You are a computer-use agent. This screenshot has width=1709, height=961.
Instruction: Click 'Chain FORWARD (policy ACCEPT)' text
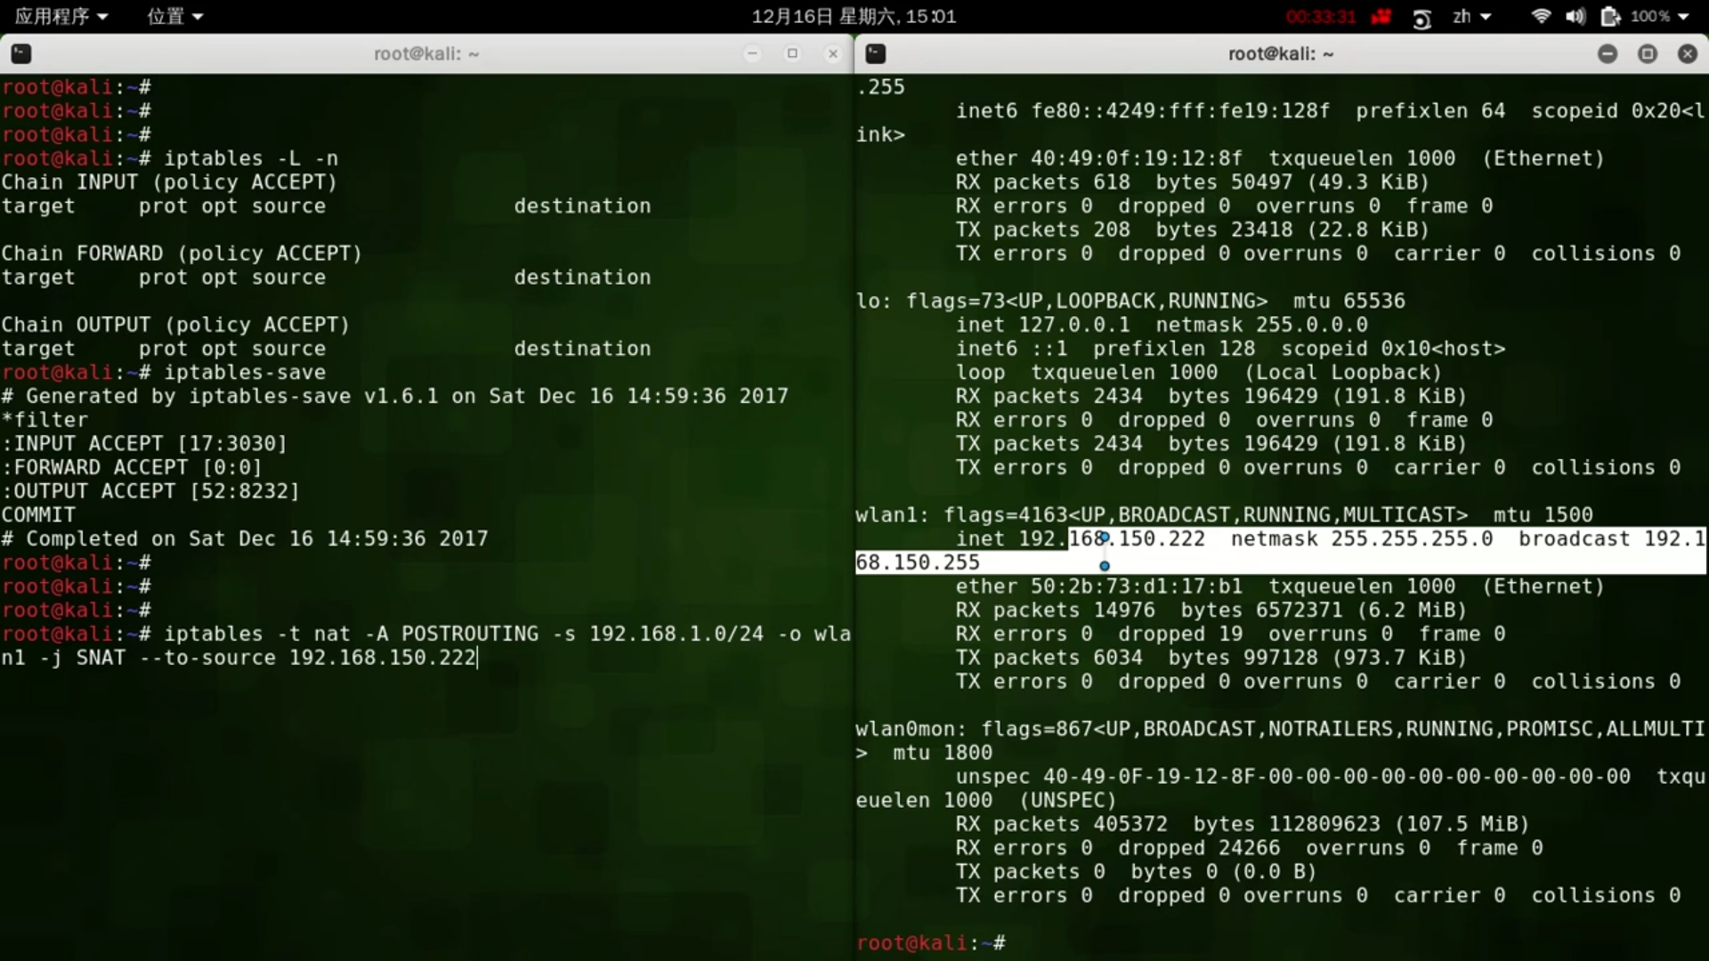coord(182,254)
